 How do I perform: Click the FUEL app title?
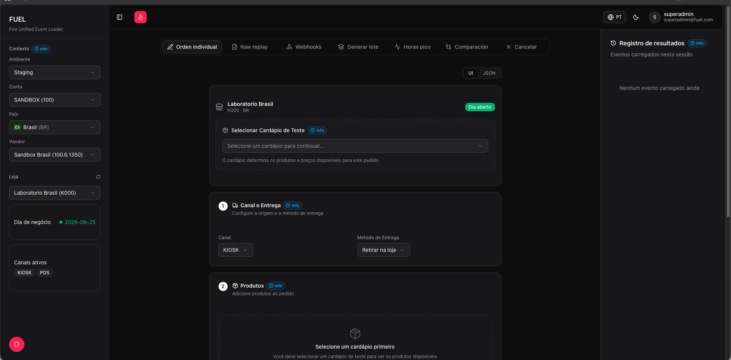(x=18, y=19)
